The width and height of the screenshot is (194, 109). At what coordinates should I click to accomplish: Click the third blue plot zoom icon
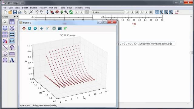(166, 12)
